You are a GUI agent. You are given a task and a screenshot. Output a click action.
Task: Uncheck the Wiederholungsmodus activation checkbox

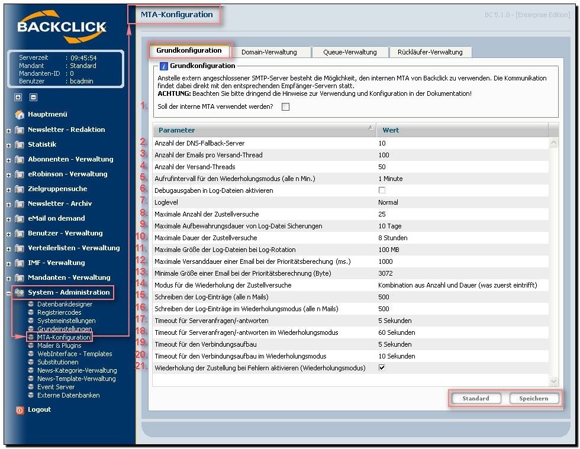click(x=382, y=367)
